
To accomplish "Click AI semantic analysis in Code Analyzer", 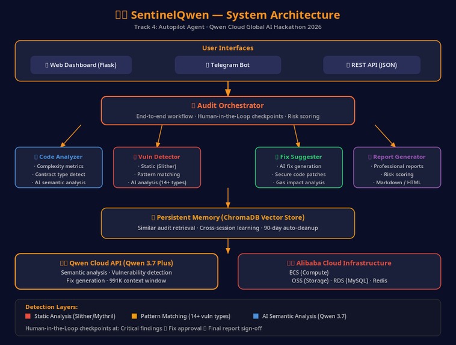I will point(59,182).
